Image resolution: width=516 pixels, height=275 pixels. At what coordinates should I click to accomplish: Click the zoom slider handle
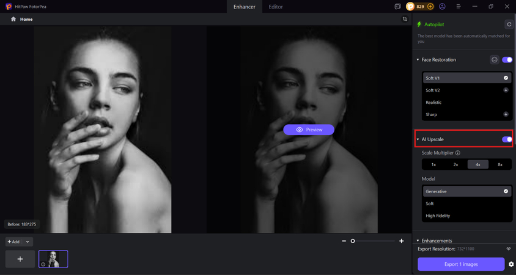[353, 241]
